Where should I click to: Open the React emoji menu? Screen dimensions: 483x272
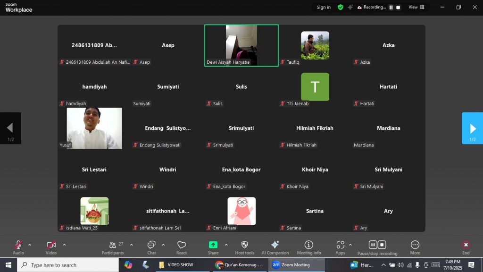point(182,247)
